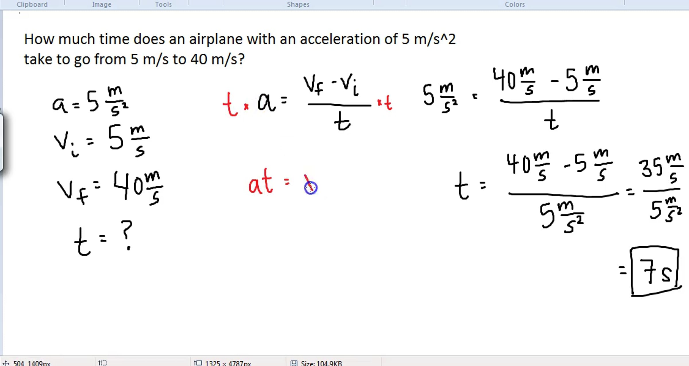This screenshot has width=689, height=366.
Task: Click the Image ribbon group label
Action: [101, 4]
